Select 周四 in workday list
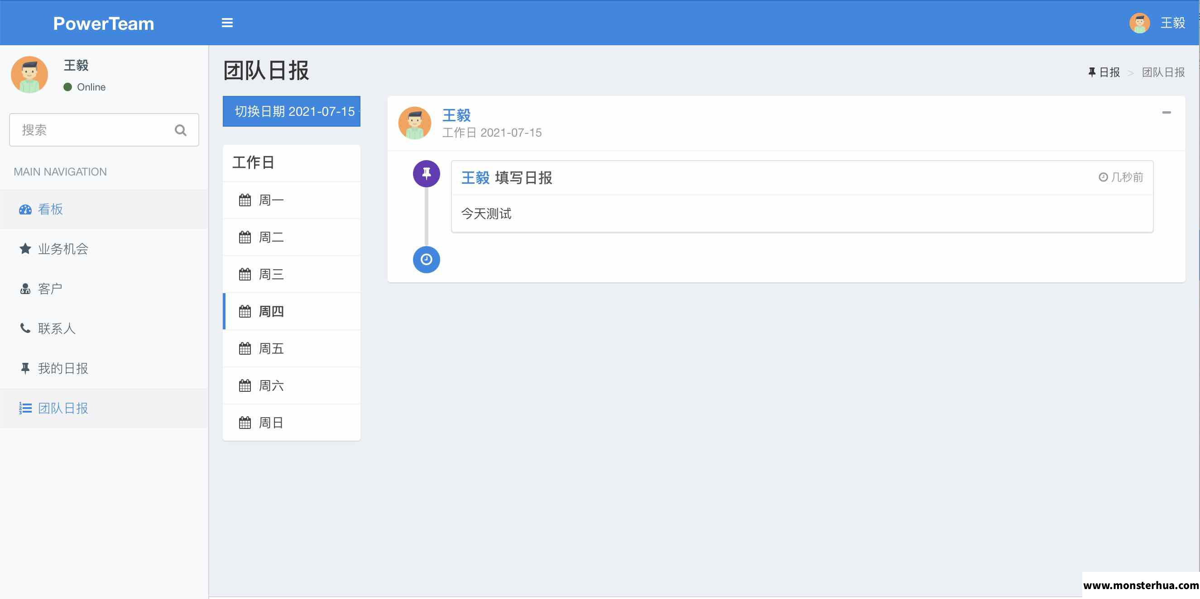1200x599 pixels. 292,311
